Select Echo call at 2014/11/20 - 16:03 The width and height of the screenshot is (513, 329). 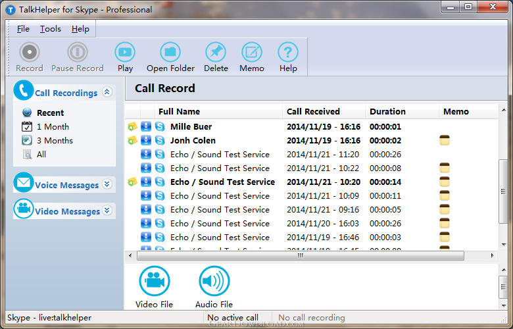[x=312, y=223]
